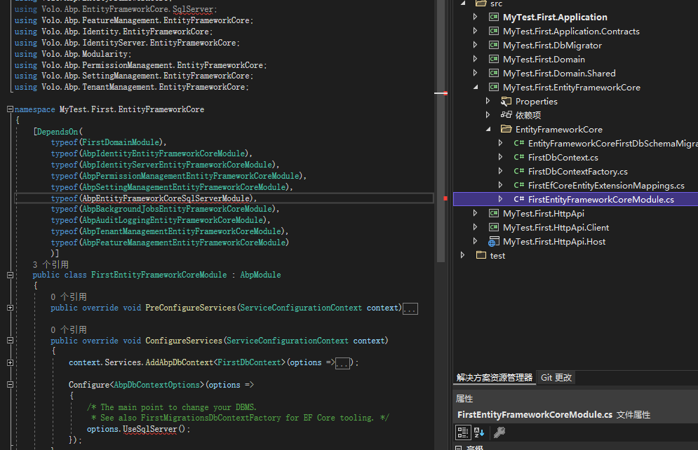The width and height of the screenshot is (698, 450).
Task: Open the 解决方案资源管理器 tab
Action: pos(494,378)
